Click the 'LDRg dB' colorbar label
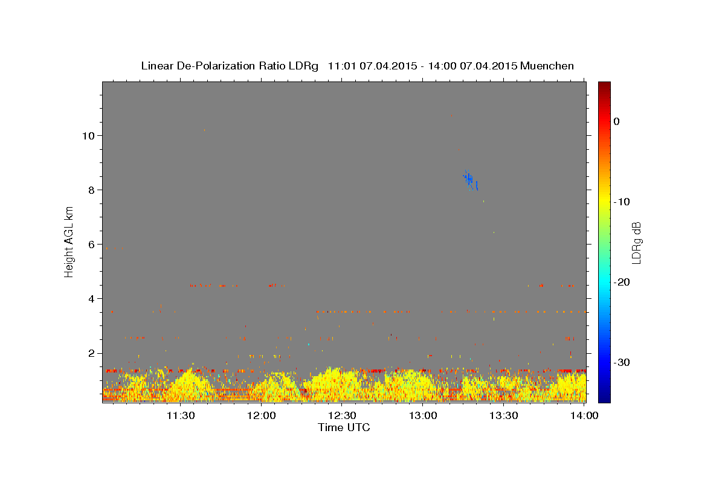Viewport: 725px width, 483px height. pyautogui.click(x=636, y=243)
